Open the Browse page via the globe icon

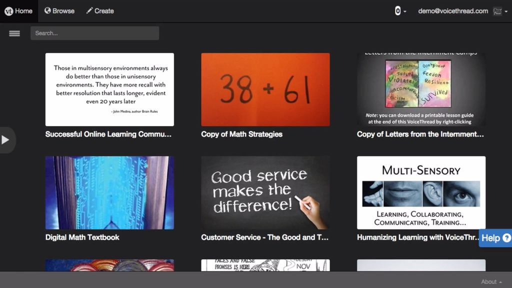47,10
